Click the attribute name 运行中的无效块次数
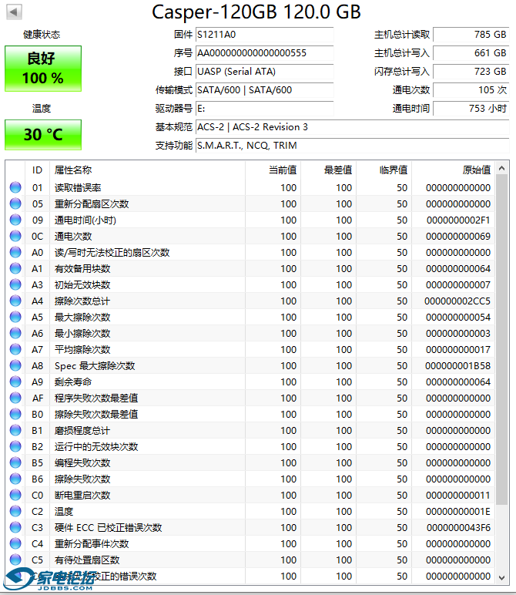The width and height of the screenshot is (516, 595). pos(96,446)
